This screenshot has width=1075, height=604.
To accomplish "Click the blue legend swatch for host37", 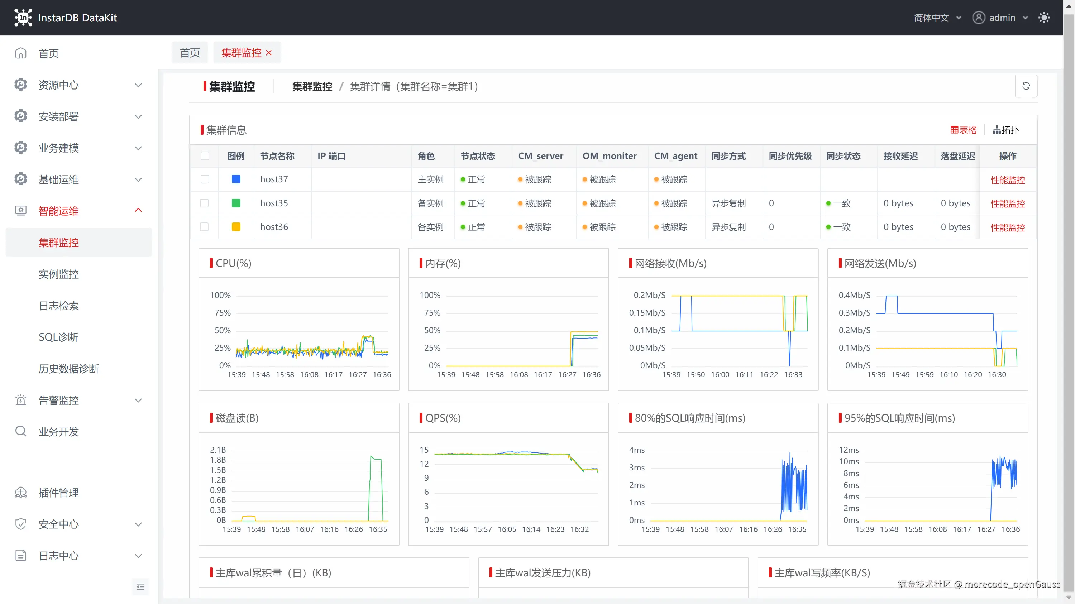I will [236, 179].
